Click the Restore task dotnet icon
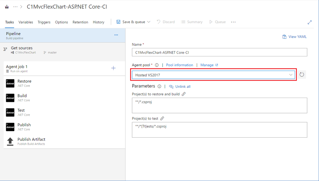319x181 pixels. coord(10,83)
